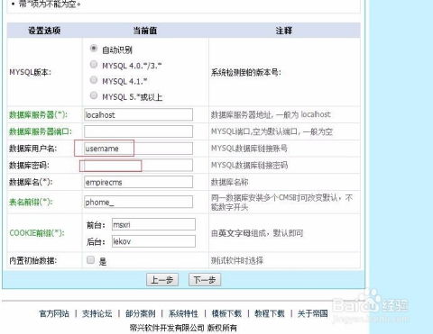Viewport: 433px width, 334px height.
Task: Click the 注释 column header
Action: (284, 31)
